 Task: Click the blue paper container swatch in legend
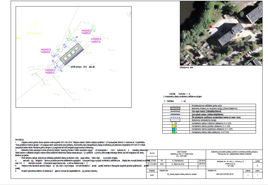[x=174, y=129]
